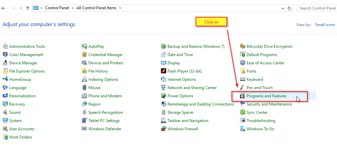The image size is (337, 154).
Task: Expand chevron before Control Panel breadcrumb
Action: point(42,8)
